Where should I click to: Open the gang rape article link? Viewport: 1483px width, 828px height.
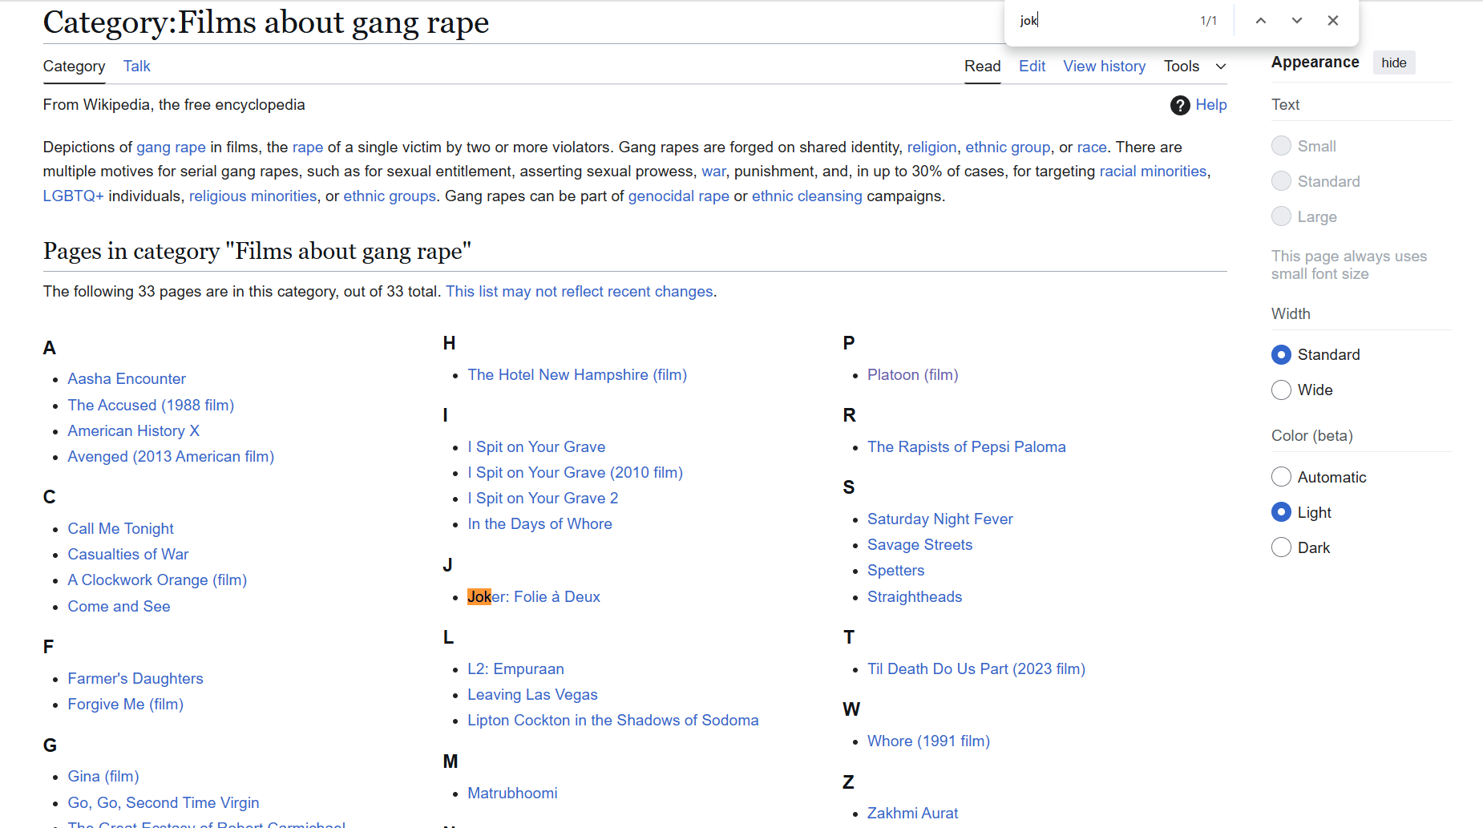point(171,147)
